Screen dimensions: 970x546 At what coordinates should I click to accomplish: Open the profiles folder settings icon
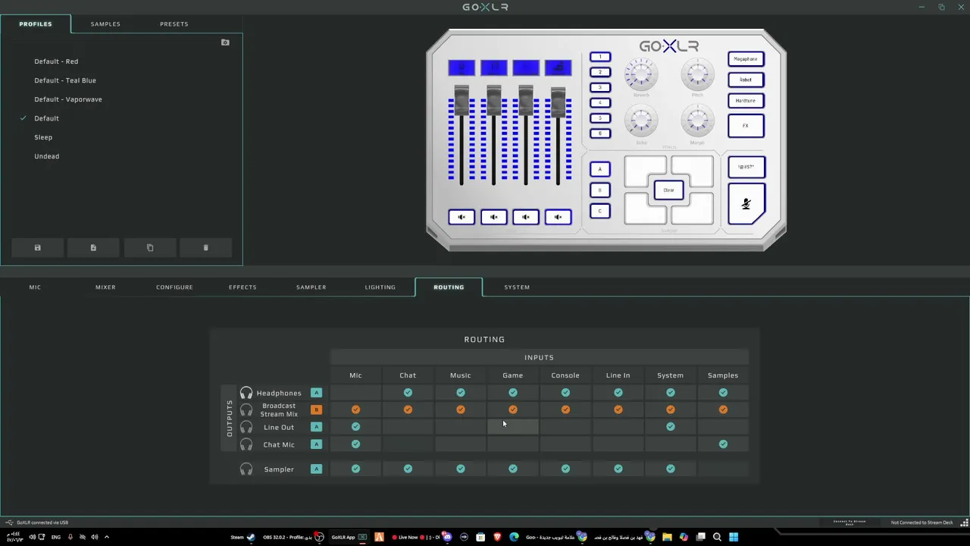click(225, 42)
